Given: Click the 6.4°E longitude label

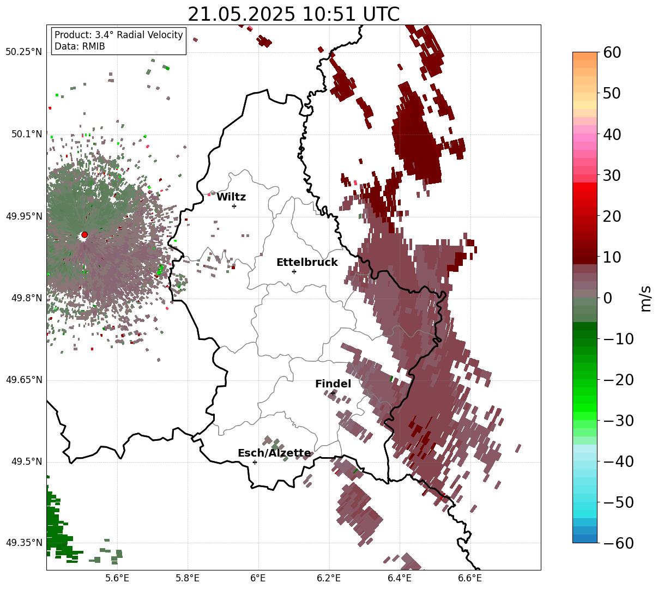Looking at the screenshot, I should 400,578.
